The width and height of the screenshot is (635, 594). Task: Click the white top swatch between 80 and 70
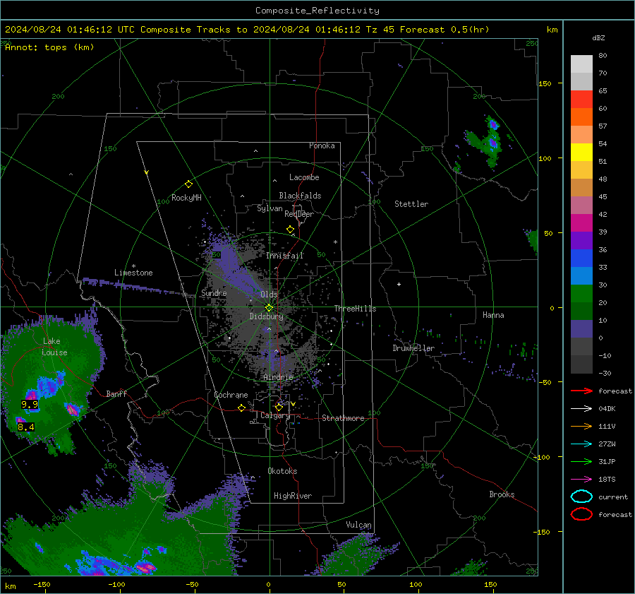581,64
